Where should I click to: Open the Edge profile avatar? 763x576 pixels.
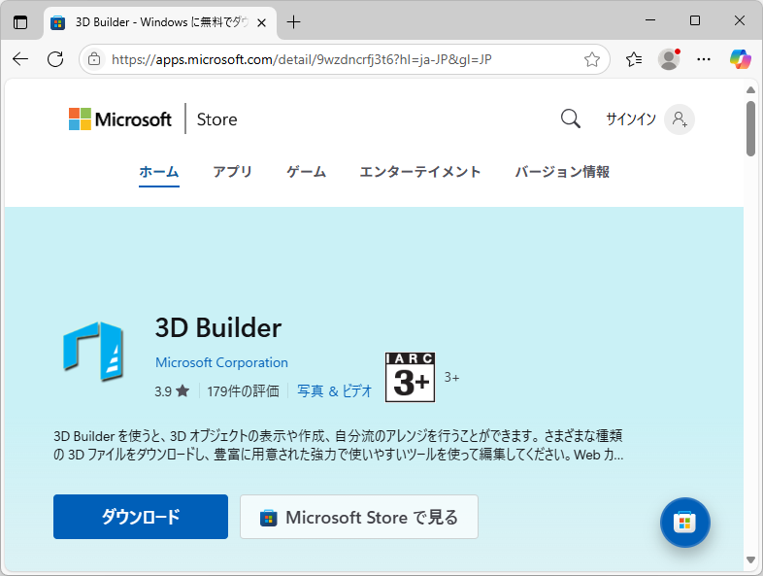pyautogui.click(x=669, y=59)
